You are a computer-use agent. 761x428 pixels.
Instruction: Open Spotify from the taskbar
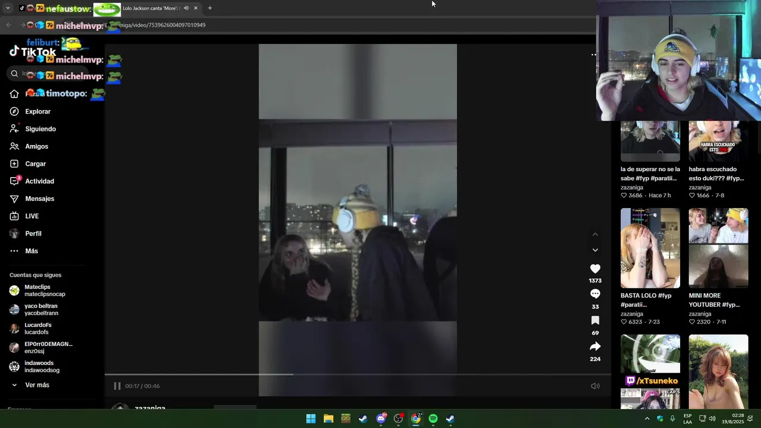click(x=433, y=418)
